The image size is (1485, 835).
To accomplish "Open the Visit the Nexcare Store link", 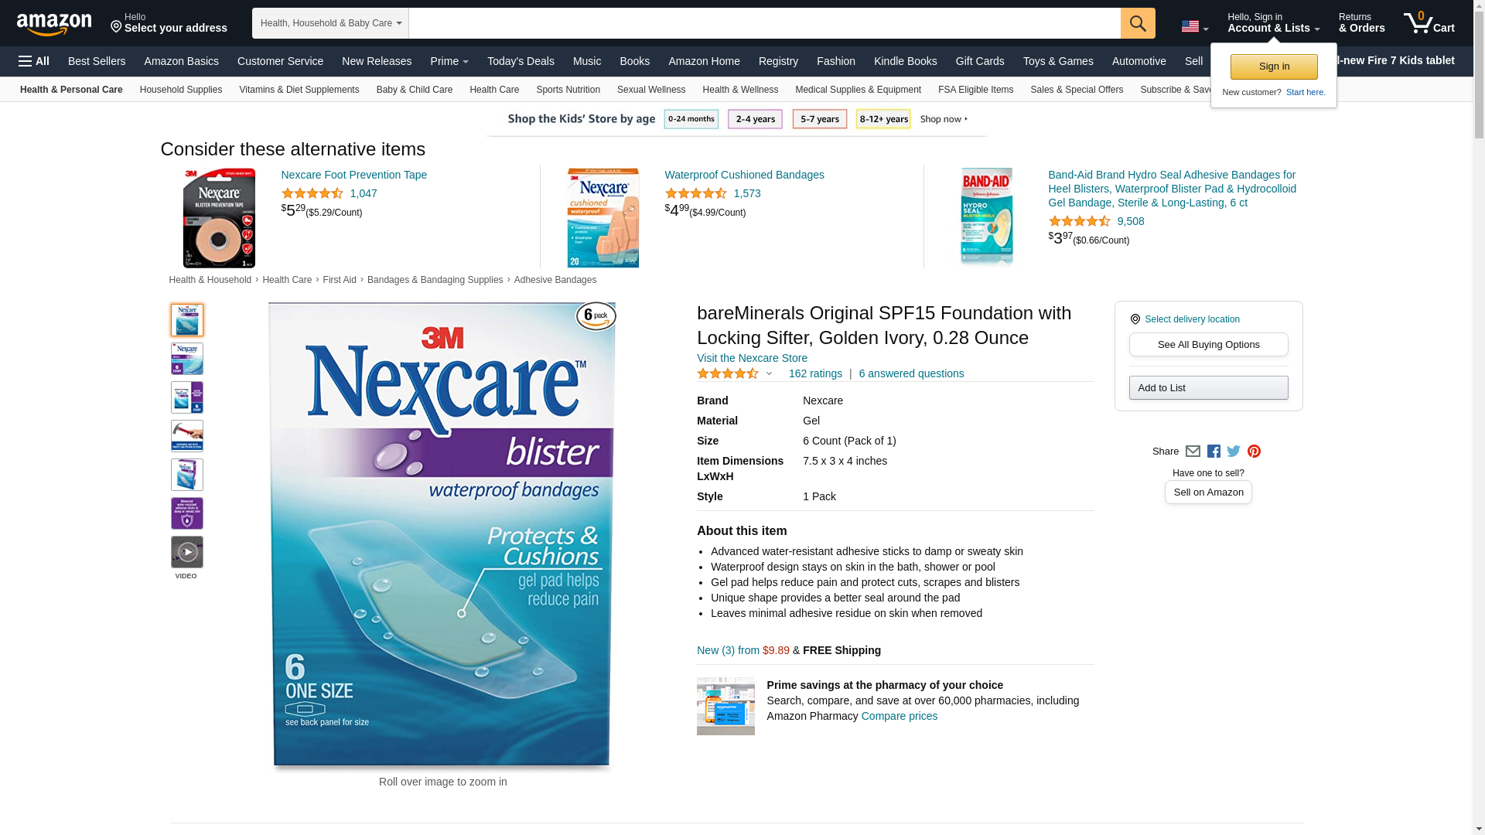I will tap(752, 358).
